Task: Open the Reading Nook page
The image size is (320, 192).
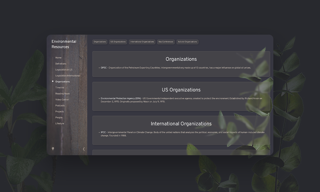Action: 63,94
